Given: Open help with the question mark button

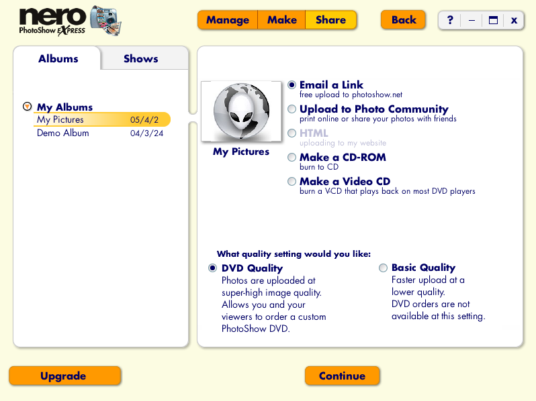Looking at the screenshot, I should pyautogui.click(x=450, y=20).
